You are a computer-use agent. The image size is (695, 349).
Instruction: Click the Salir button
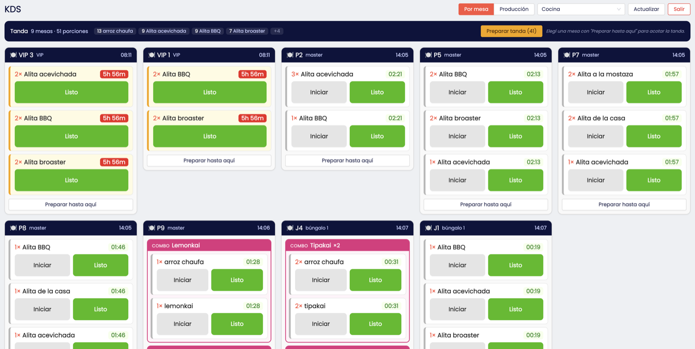pyautogui.click(x=679, y=9)
